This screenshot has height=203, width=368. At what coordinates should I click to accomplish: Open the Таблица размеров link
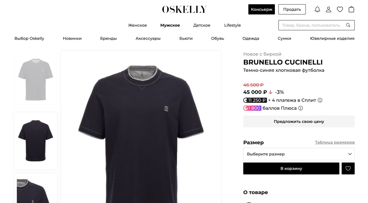point(335,142)
